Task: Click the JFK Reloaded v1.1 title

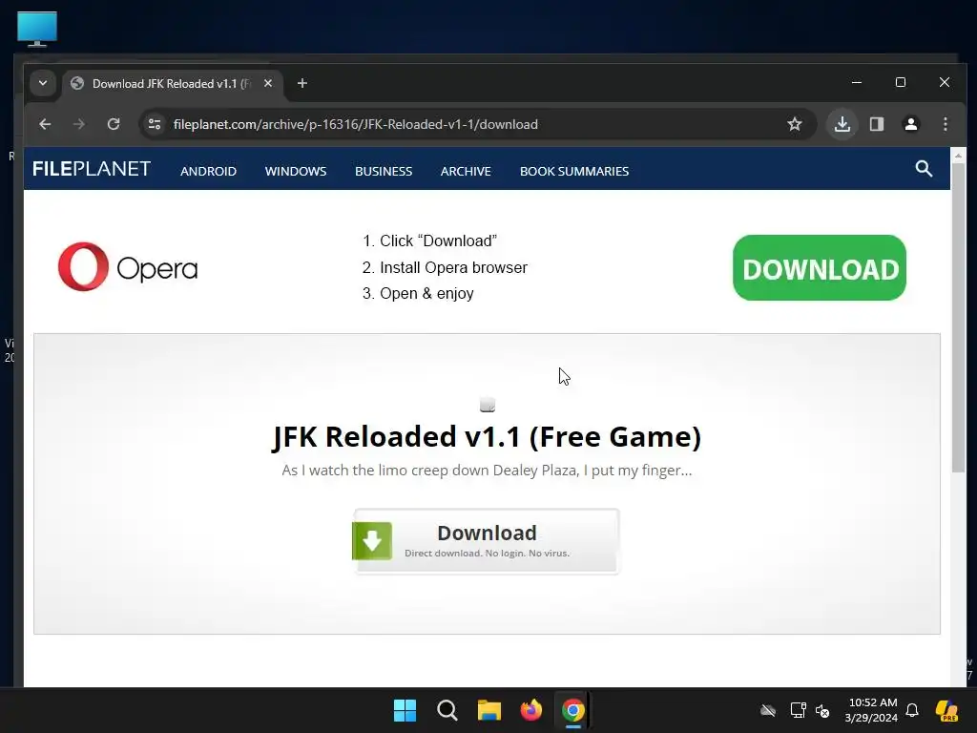Action: tap(487, 436)
